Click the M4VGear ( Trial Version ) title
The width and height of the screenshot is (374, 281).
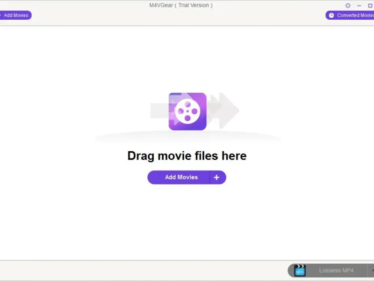[181, 5]
